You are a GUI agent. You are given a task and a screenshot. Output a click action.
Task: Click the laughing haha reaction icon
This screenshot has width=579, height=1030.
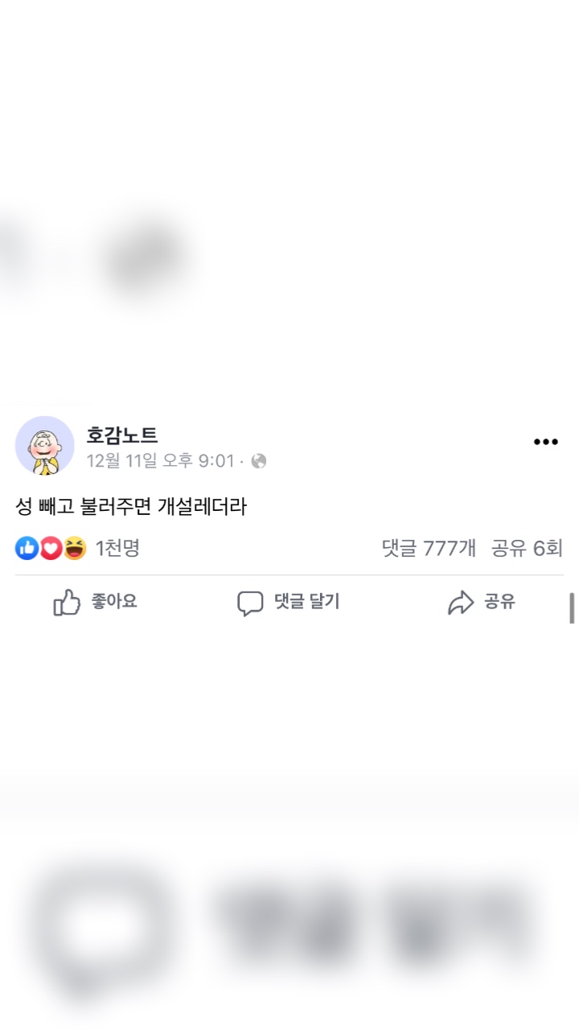(75, 549)
